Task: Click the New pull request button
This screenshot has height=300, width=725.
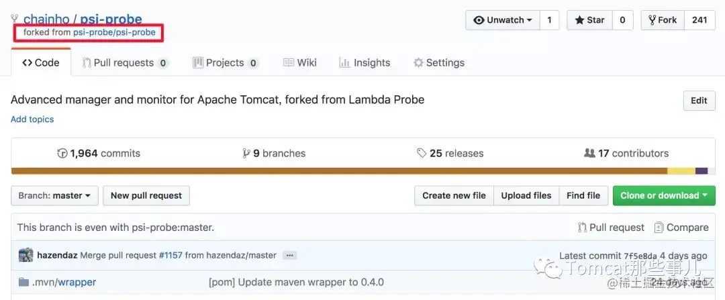Action: tap(146, 195)
